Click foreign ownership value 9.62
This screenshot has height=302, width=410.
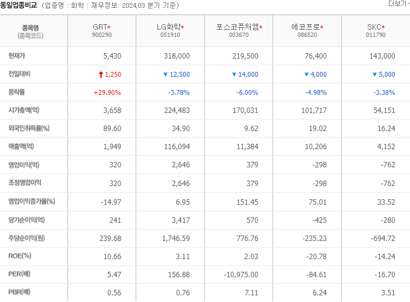251,129
